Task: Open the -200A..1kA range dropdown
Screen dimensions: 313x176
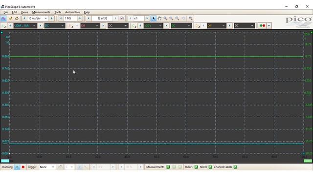Action: [x=25, y=26]
